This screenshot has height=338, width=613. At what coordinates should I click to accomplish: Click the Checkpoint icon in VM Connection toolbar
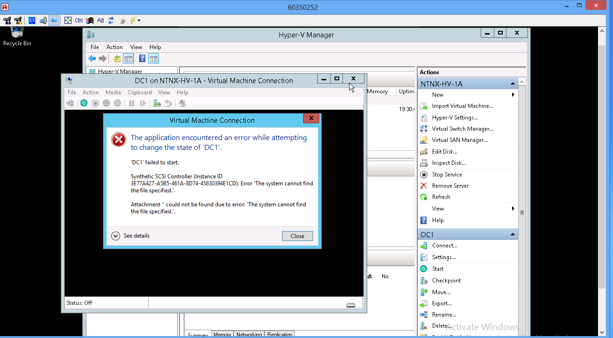pyautogui.click(x=157, y=103)
